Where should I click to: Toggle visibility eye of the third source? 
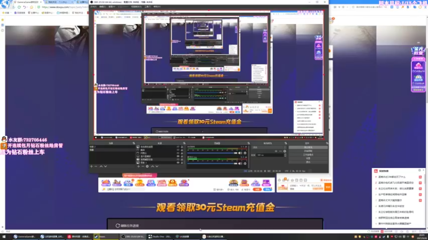click(178, 153)
